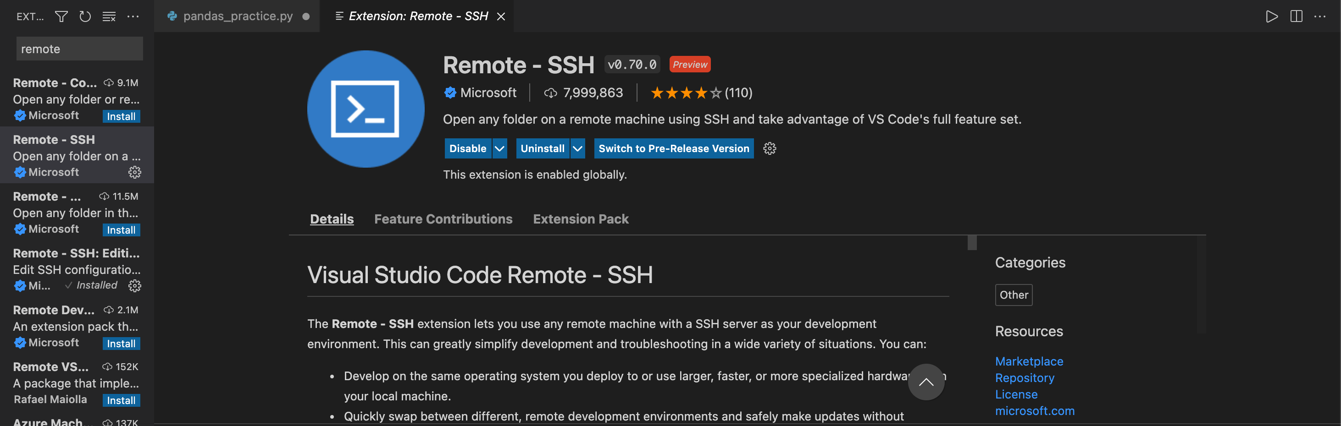Expand the Uninstall dropdown arrow
This screenshot has height=426, width=1341.
578,149
